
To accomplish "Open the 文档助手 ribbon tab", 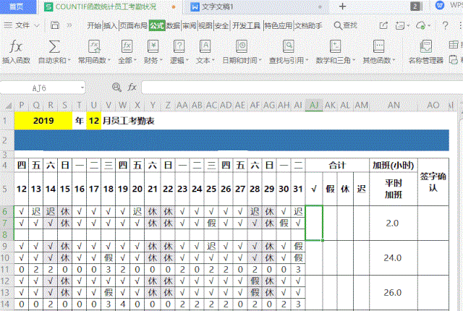I will pos(308,25).
